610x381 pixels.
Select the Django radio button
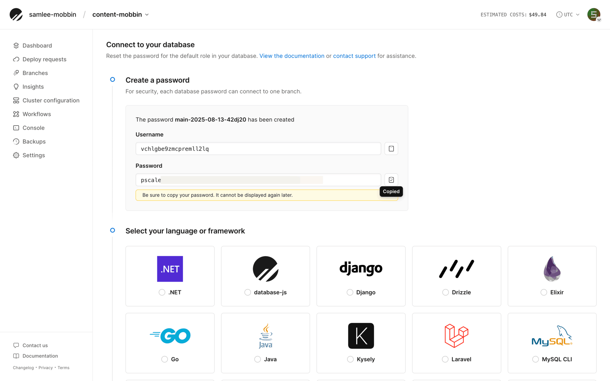click(350, 292)
